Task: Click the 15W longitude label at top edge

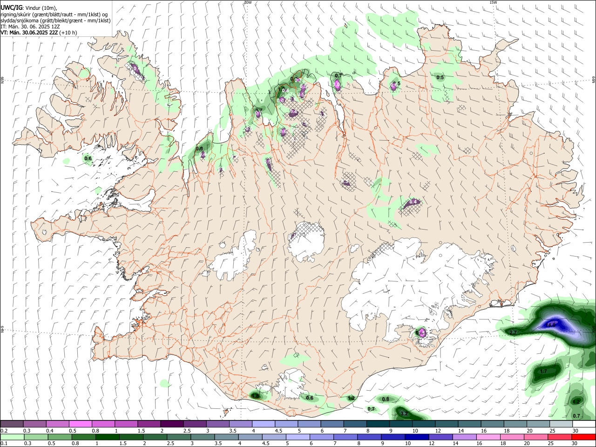Action: [x=493, y=2]
